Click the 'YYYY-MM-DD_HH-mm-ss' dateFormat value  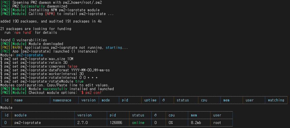pyautogui.click(x=91, y=70)
